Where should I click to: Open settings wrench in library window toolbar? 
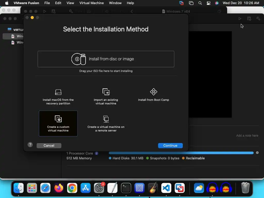(258, 19)
